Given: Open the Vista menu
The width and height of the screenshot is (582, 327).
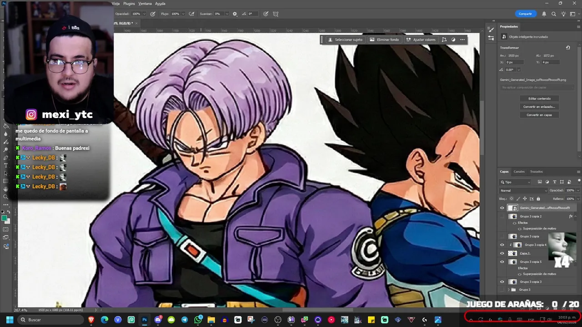Looking at the screenshot, I should (x=115, y=4).
